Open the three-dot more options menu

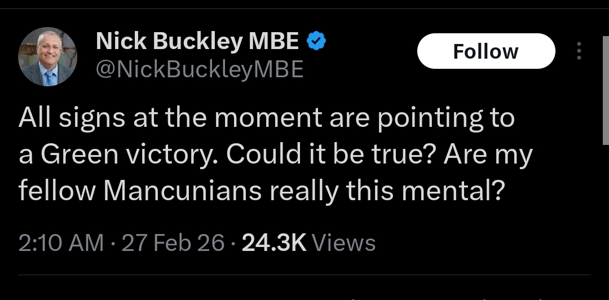578,51
